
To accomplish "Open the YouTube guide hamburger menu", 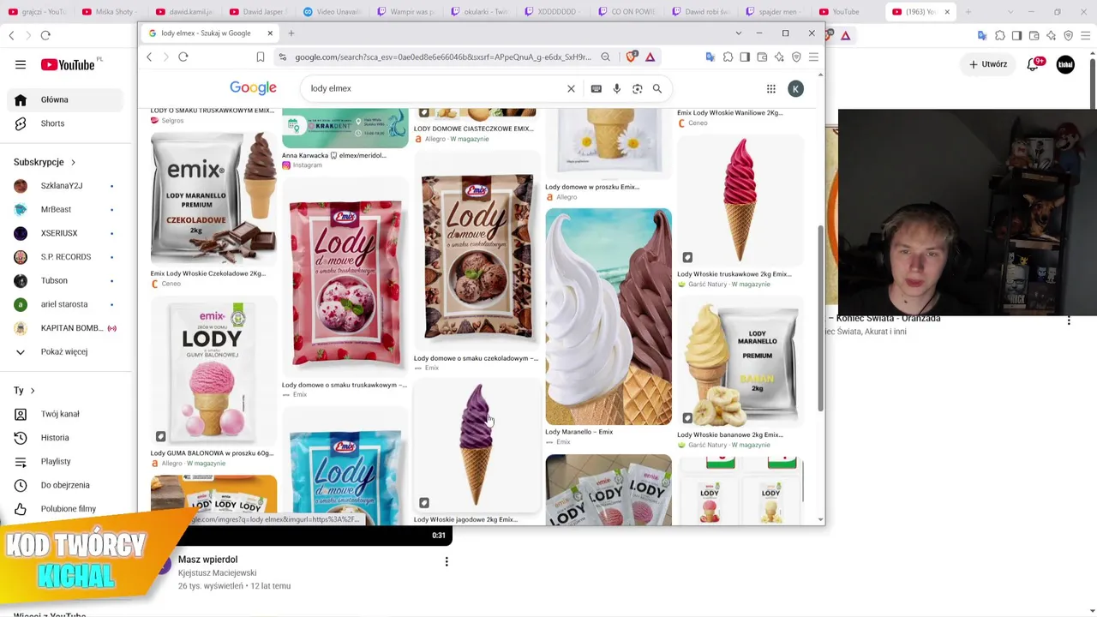I will tap(21, 64).
